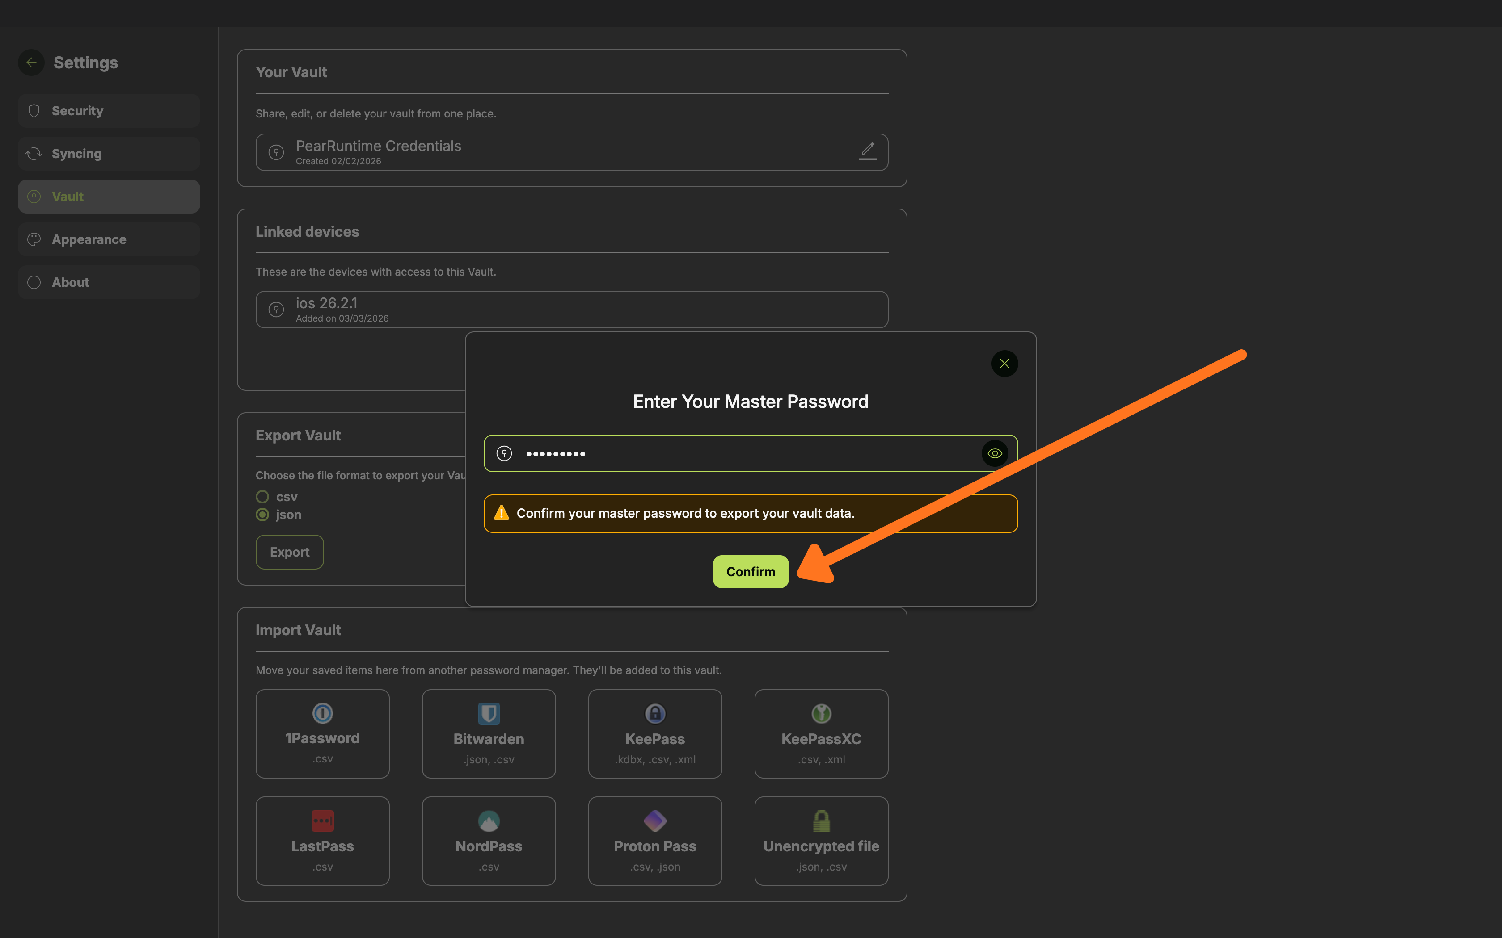This screenshot has height=938, width=1502.
Task: Select the 1Password import icon
Action: tap(322, 713)
